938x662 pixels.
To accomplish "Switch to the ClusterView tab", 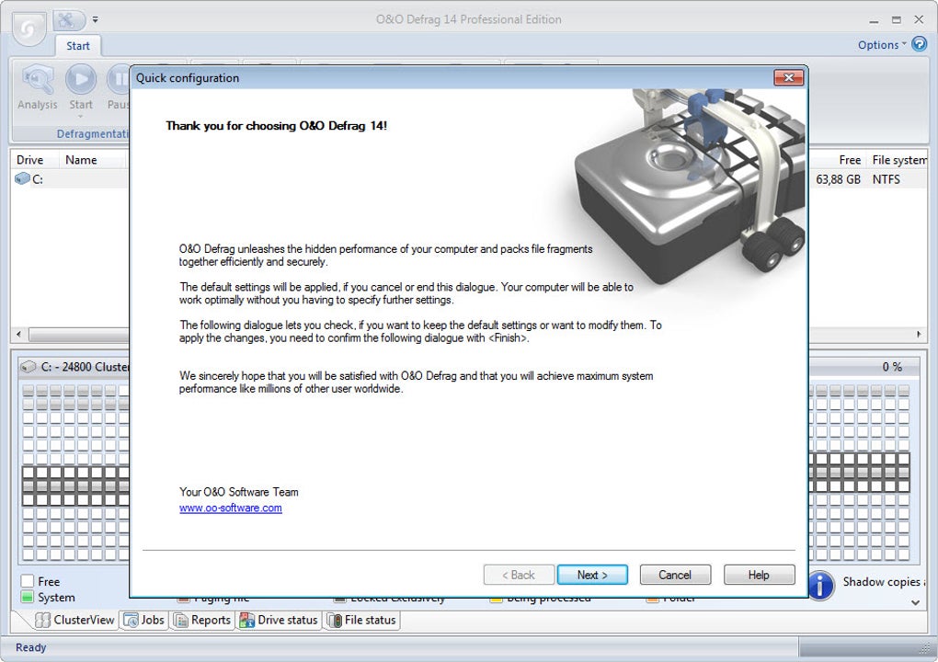I will tap(74, 620).
